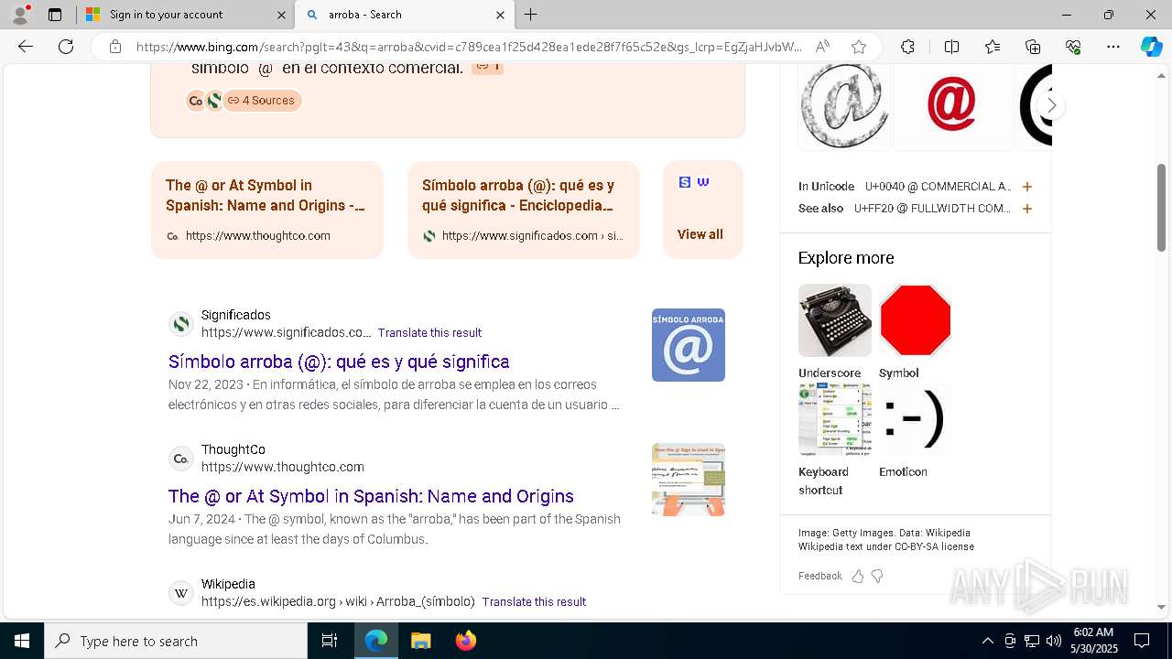Open the clock showing 6:02 AM

coord(1093,641)
